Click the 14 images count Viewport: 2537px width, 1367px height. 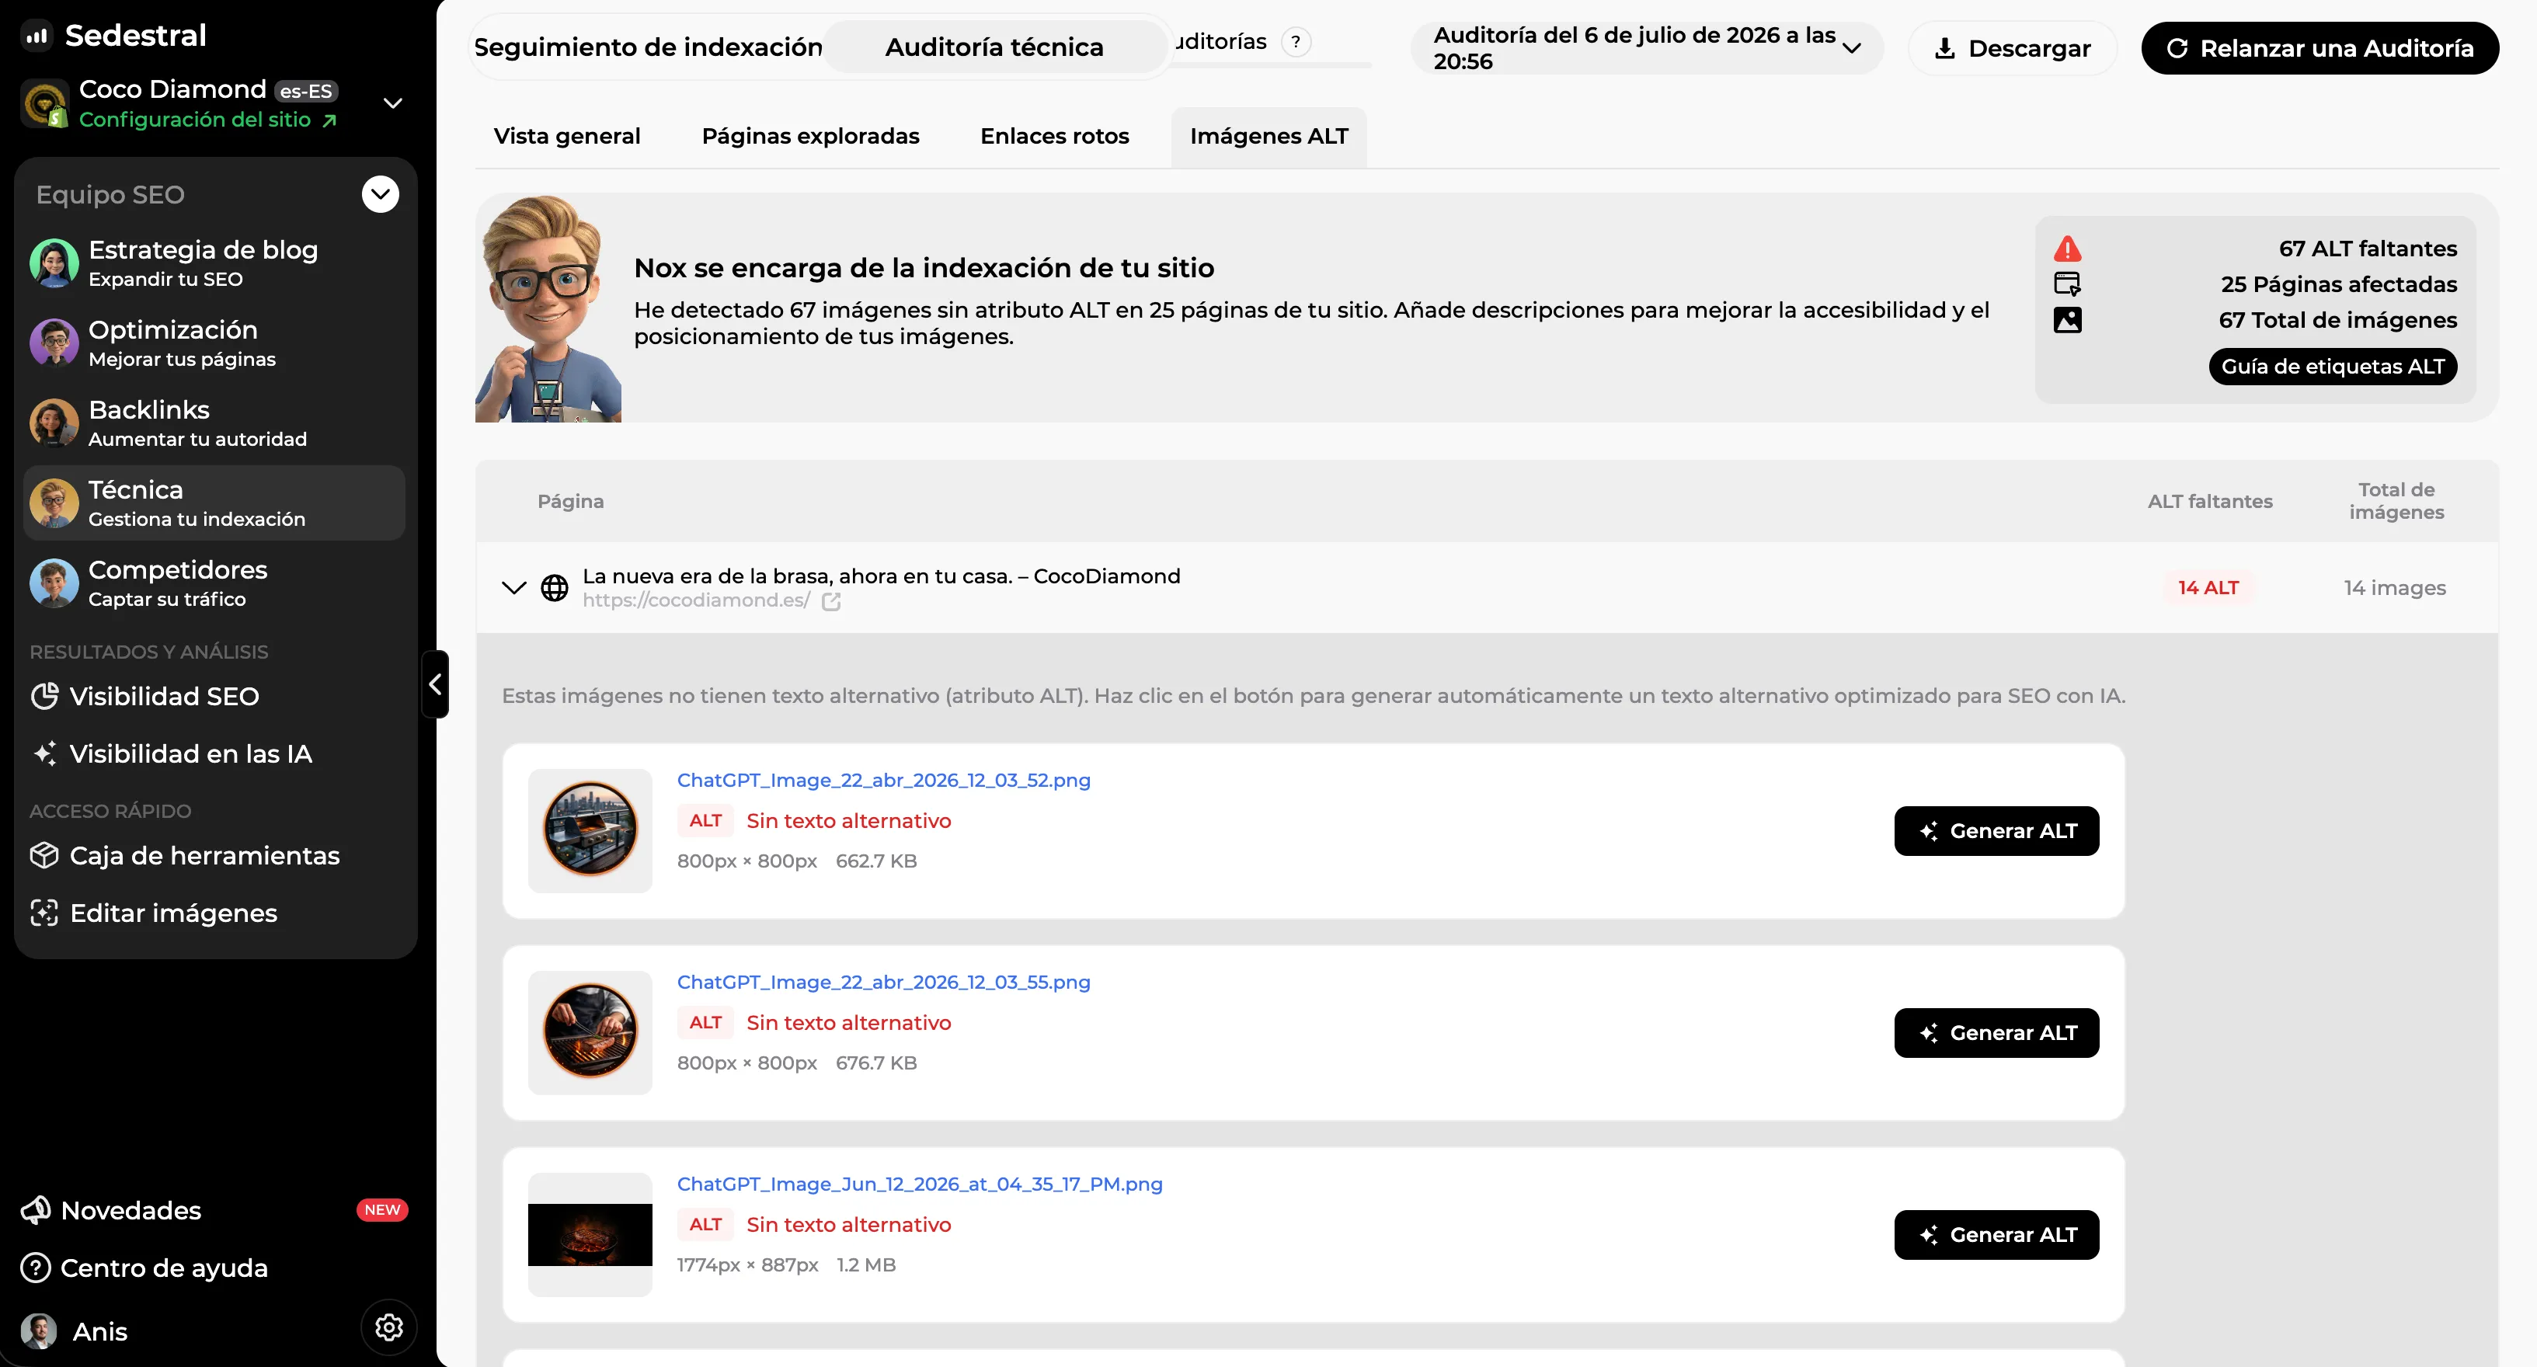[x=2394, y=588]
